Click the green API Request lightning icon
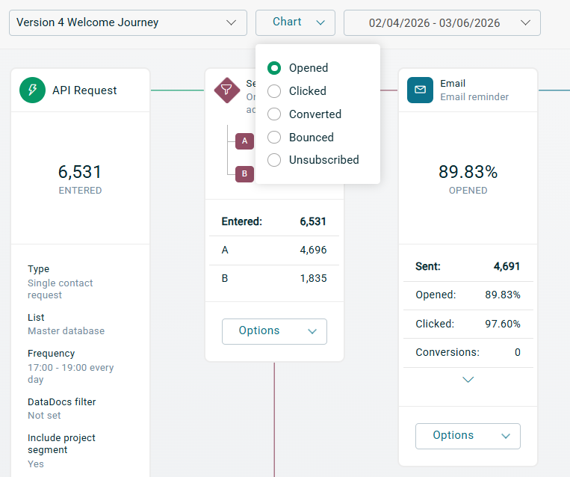This screenshot has width=570, height=477. click(x=33, y=90)
